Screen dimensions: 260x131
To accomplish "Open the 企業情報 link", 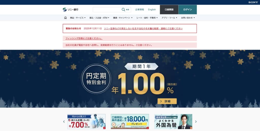I will coord(140,10).
